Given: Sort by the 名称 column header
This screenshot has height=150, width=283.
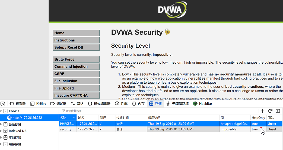Looking at the screenshot, I should coord(68,118).
